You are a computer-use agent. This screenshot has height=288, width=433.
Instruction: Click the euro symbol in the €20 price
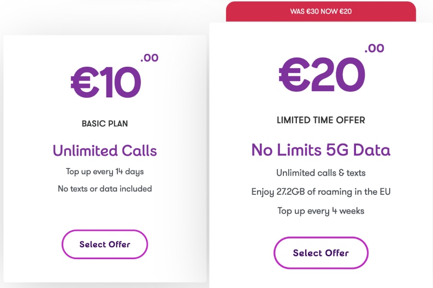pyautogui.click(x=294, y=75)
